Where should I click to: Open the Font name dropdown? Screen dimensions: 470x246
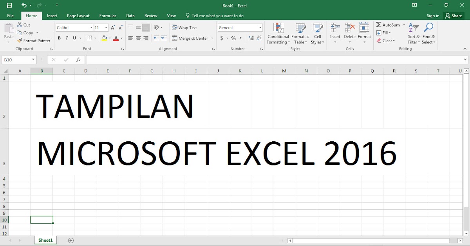click(x=91, y=28)
